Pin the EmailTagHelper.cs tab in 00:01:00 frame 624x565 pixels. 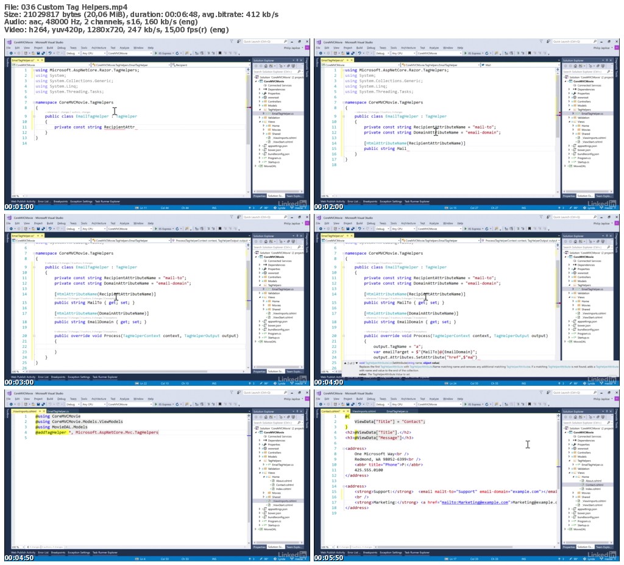(38, 60)
